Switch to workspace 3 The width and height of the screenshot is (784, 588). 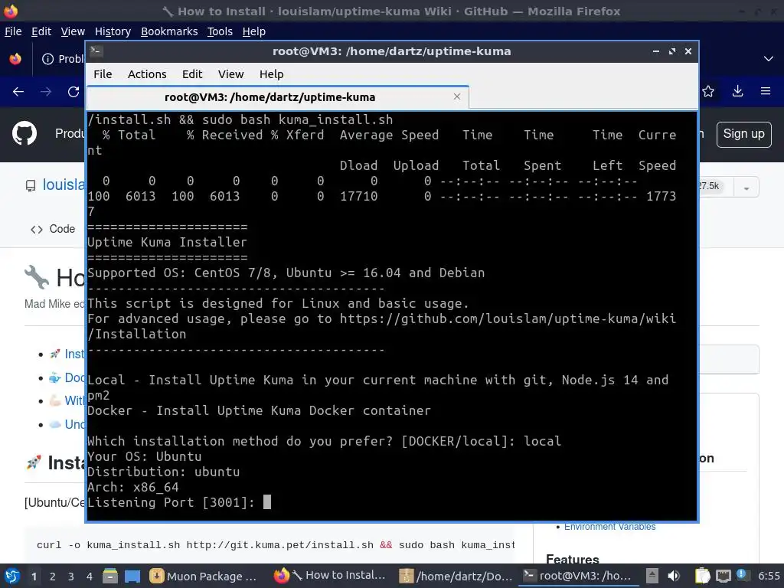[x=71, y=577]
